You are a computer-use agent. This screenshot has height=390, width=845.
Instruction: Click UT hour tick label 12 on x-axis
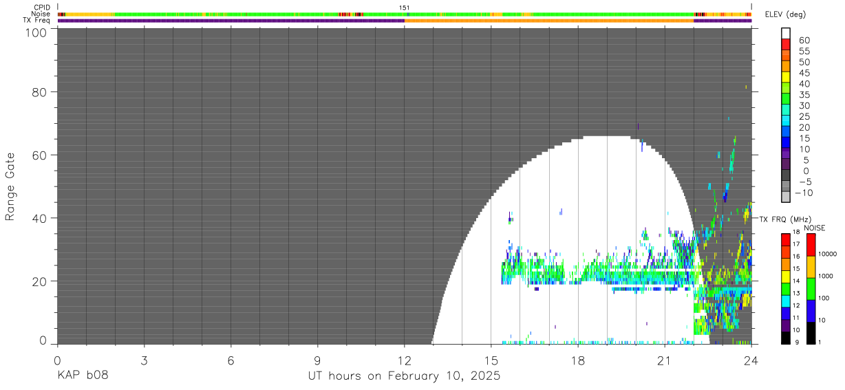click(x=405, y=360)
